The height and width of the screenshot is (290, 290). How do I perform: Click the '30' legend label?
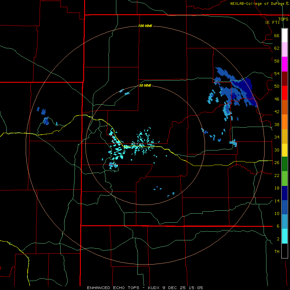point(277,150)
